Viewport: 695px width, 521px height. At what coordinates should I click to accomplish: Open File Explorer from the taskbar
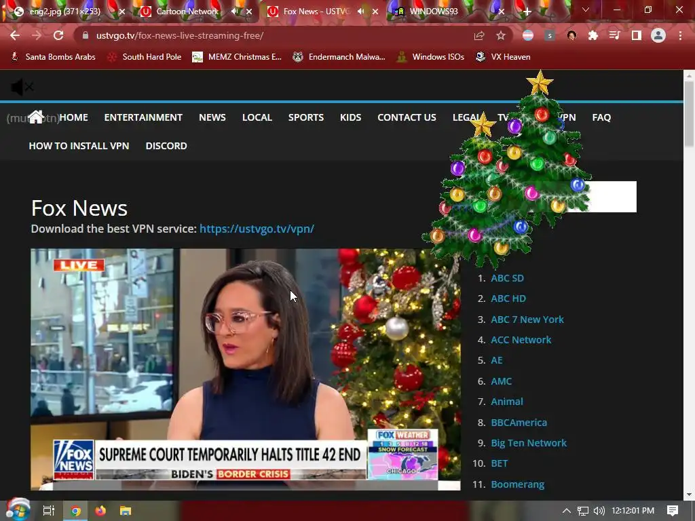point(126,511)
